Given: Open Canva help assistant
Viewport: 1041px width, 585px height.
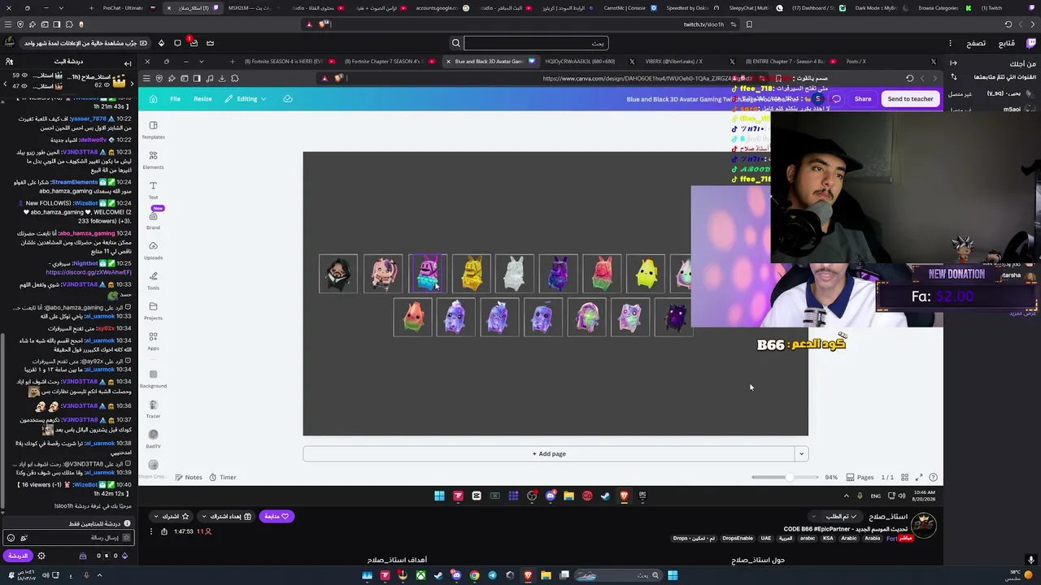Looking at the screenshot, I should pos(933,478).
